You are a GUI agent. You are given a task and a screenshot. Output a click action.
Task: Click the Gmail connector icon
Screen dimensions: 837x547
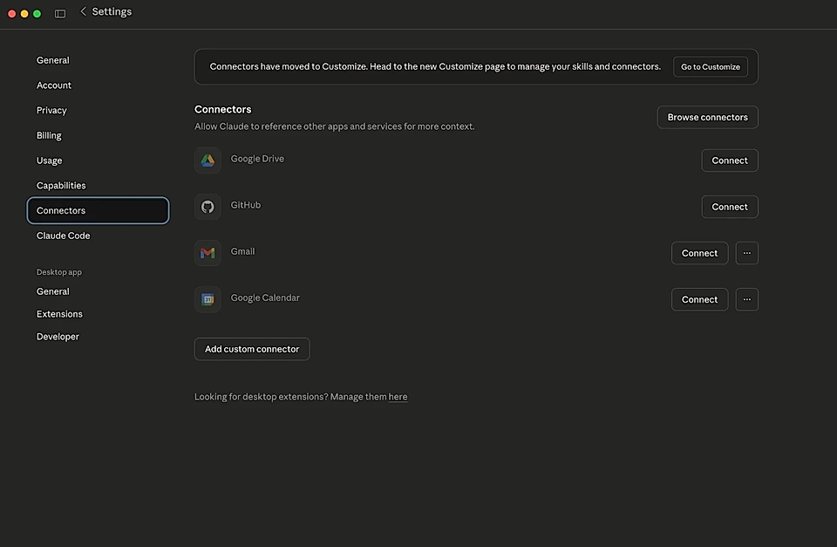[x=208, y=253]
